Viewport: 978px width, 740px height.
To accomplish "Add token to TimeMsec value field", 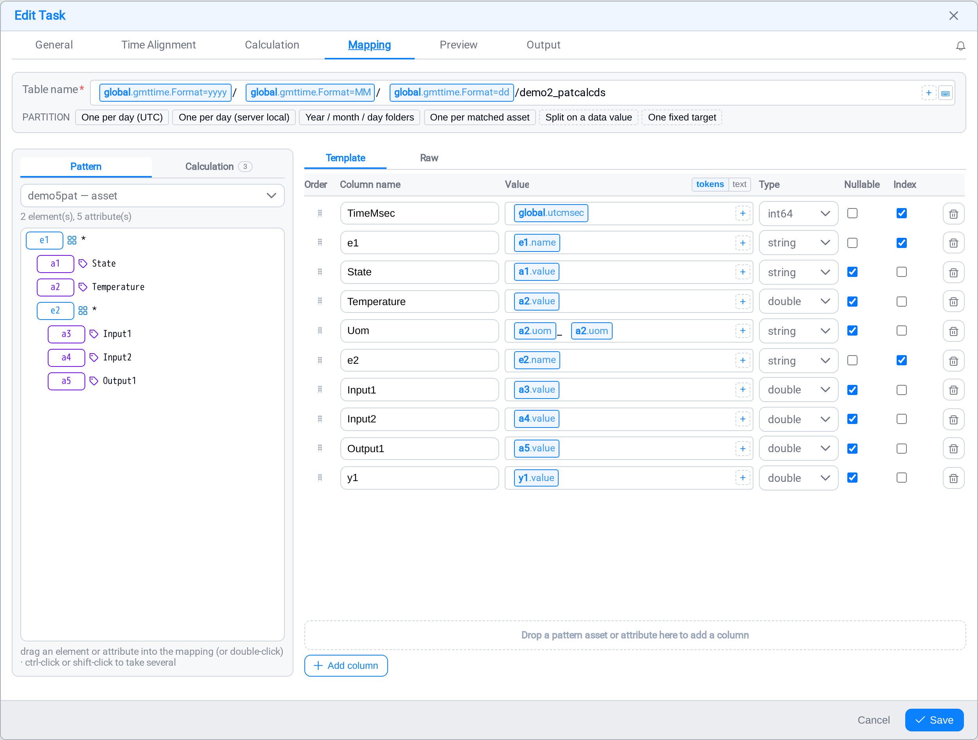I will click(x=743, y=213).
